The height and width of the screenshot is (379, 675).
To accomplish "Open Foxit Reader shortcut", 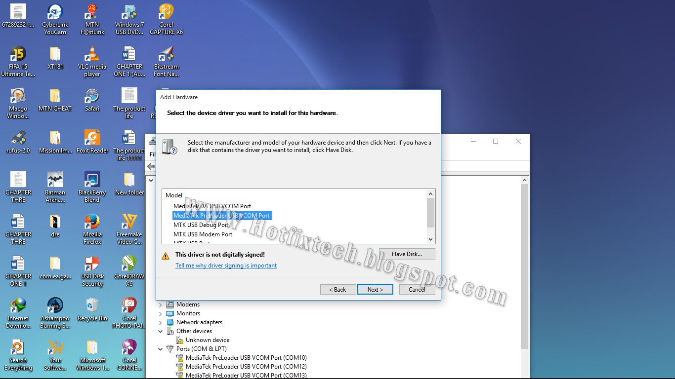I will pyautogui.click(x=92, y=142).
